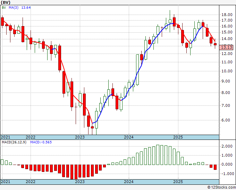Click 2023 on the MACD panel time axis
This screenshot has height=190, width=236.
[x=80, y=182]
